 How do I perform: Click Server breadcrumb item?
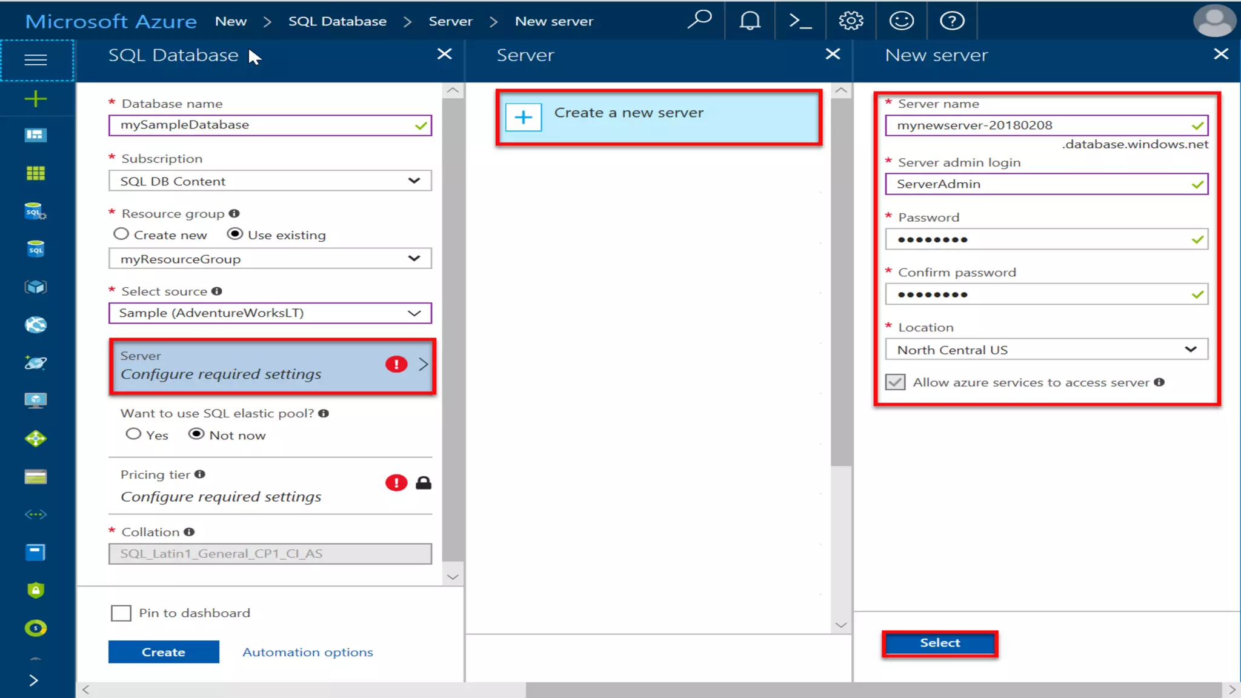point(450,21)
